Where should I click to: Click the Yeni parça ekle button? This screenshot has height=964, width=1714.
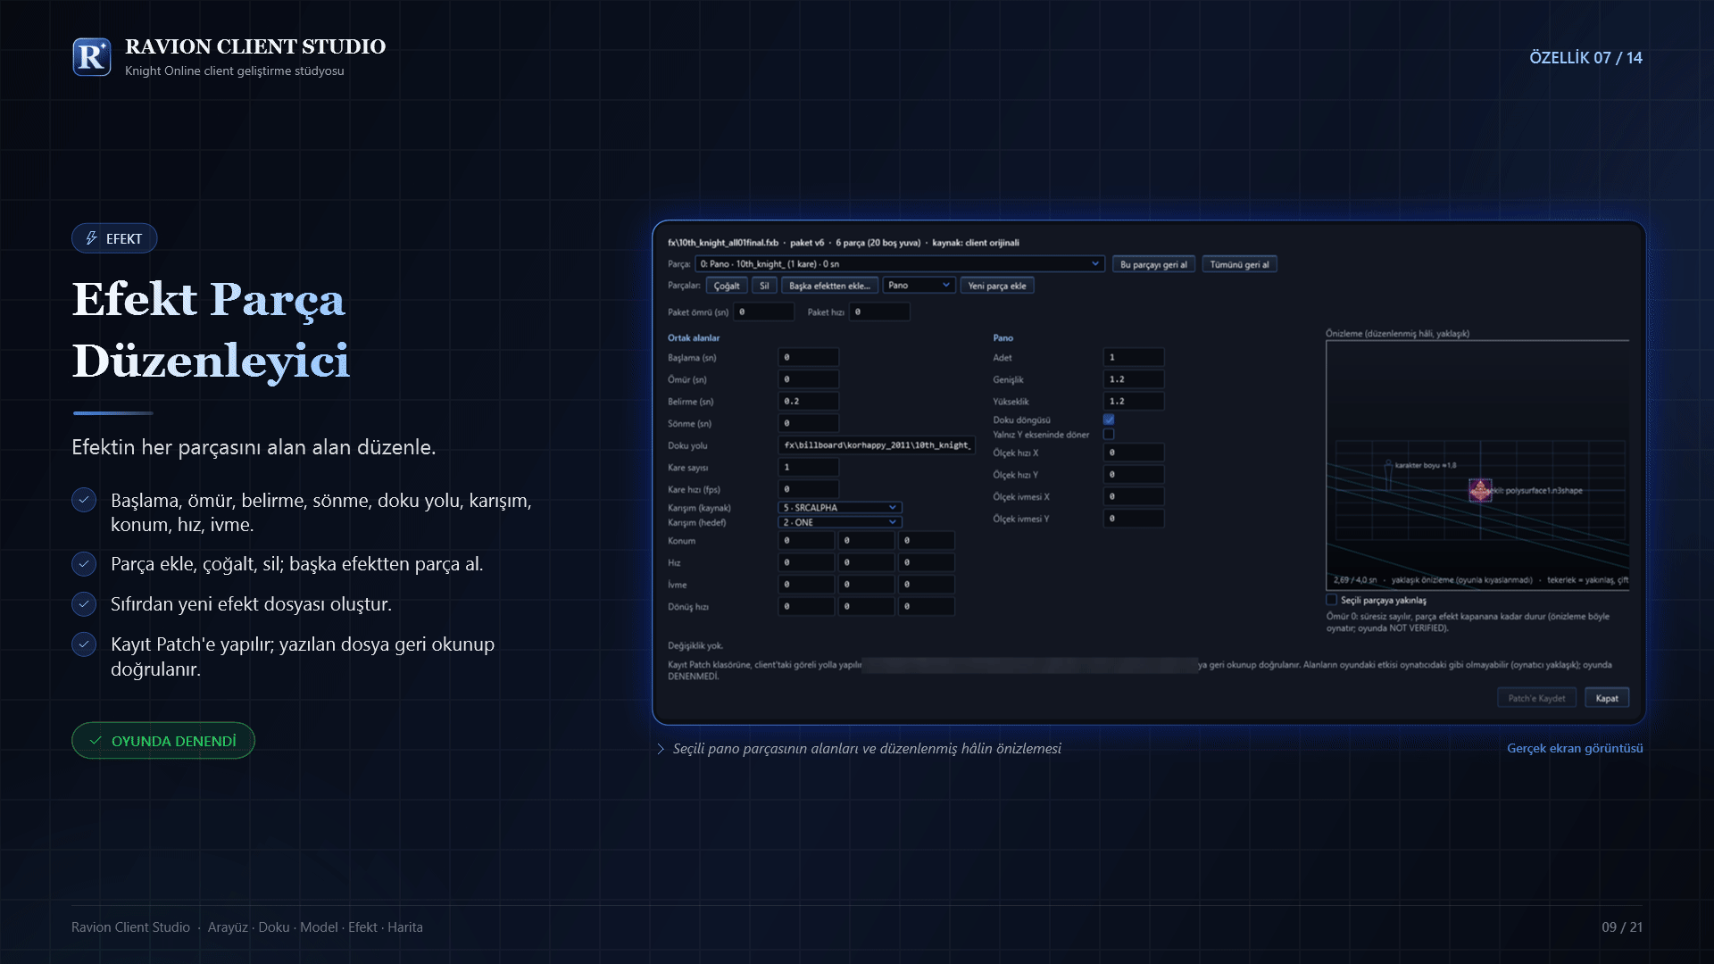[x=997, y=286]
